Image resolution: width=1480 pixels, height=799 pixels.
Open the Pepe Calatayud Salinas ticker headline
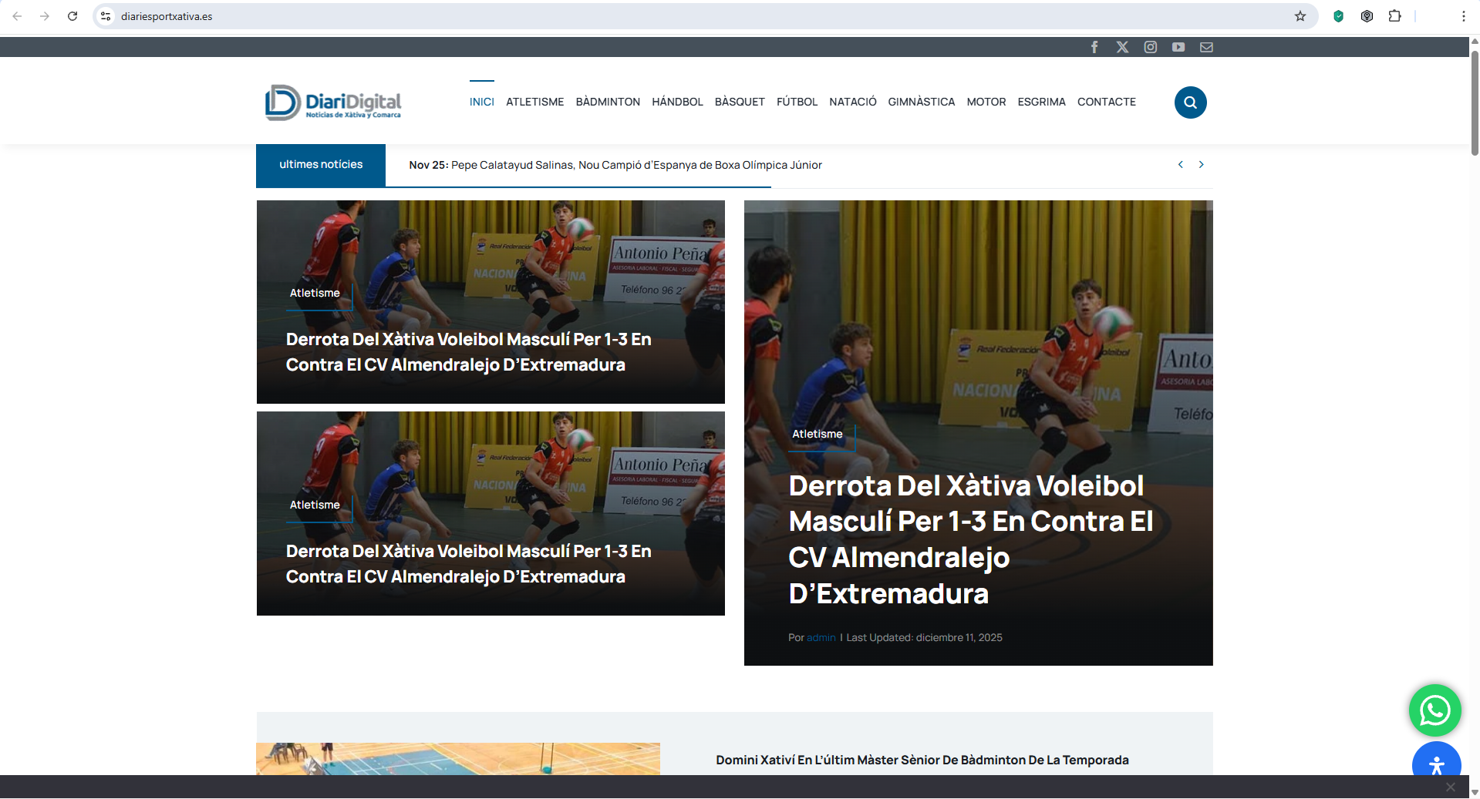635,165
